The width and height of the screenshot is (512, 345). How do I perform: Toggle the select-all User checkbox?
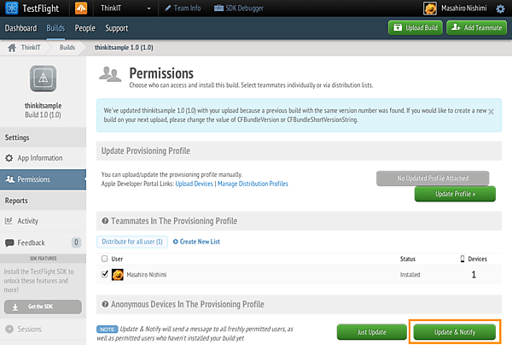[104, 258]
